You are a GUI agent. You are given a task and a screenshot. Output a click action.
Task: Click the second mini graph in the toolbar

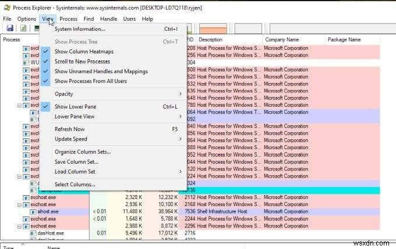248,28
